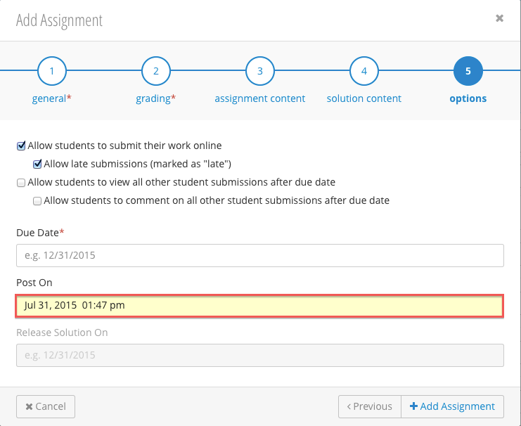This screenshot has height=426, width=521.
Task: Uncheck Allow students to submit work online
Action: [x=21, y=146]
